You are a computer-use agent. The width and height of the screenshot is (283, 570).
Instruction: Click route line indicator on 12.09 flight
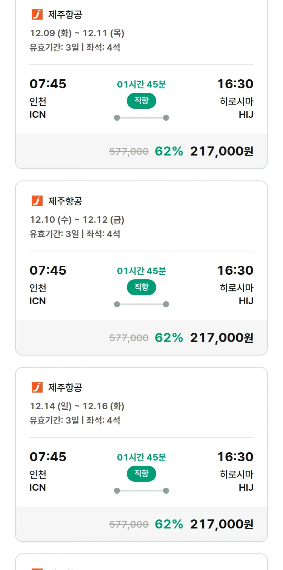coord(141,118)
